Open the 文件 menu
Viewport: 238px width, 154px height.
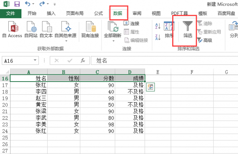10,14
